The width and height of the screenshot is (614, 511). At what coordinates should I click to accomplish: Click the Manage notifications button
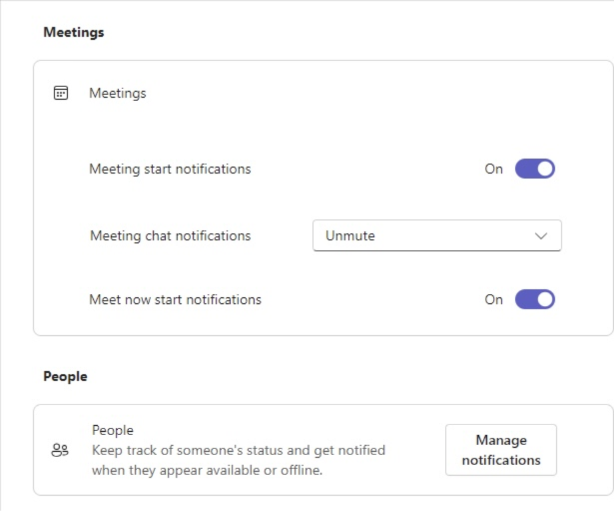pyautogui.click(x=501, y=450)
